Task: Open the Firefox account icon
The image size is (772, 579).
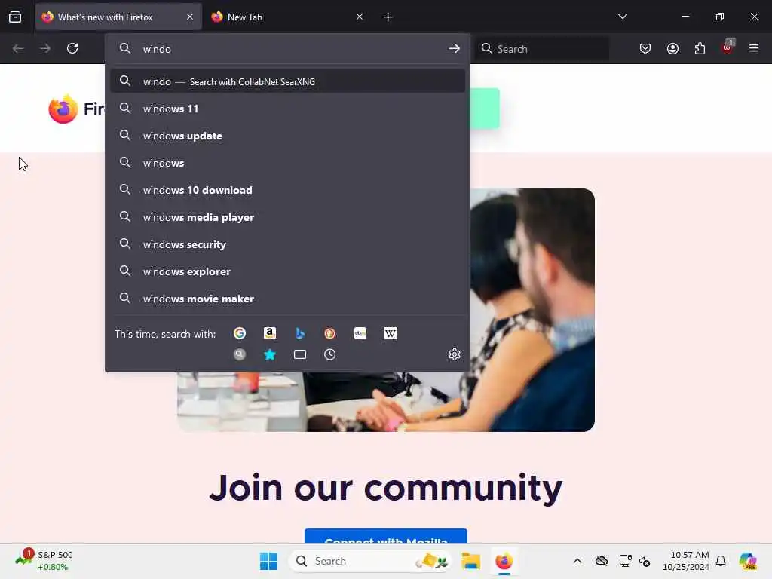Action: tap(672, 48)
